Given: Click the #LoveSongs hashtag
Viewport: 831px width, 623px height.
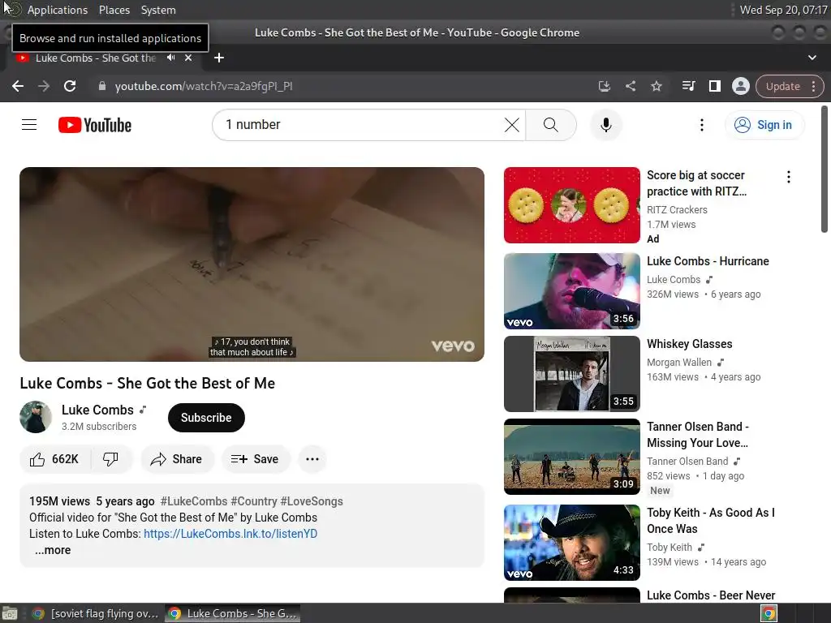Looking at the screenshot, I should tap(312, 501).
